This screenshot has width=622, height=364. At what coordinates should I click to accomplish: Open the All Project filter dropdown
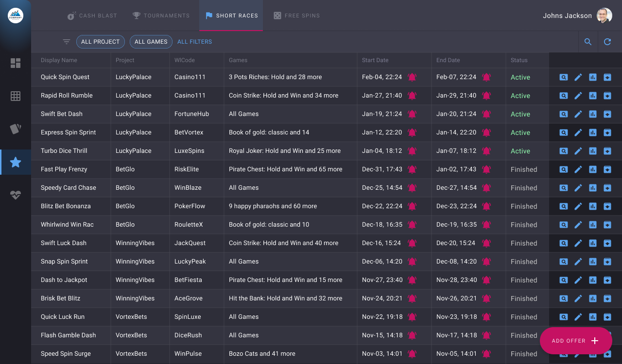click(101, 42)
